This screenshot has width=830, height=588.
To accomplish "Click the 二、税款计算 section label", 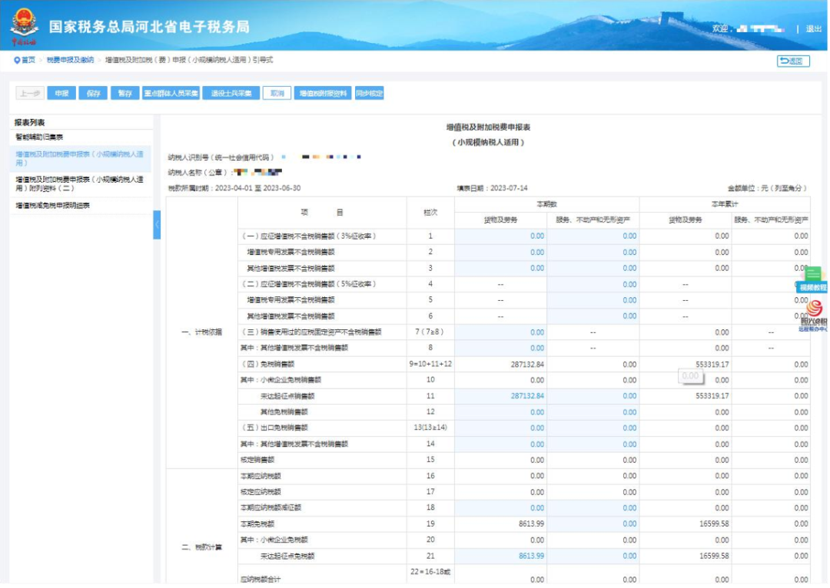I will pos(202,548).
